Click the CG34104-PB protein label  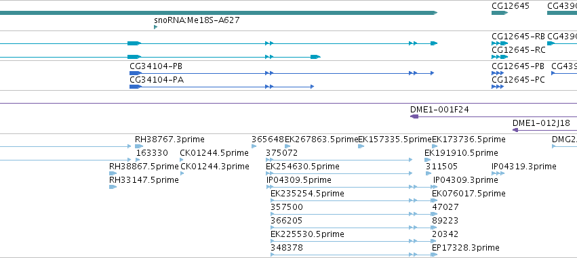pyautogui.click(x=156, y=66)
